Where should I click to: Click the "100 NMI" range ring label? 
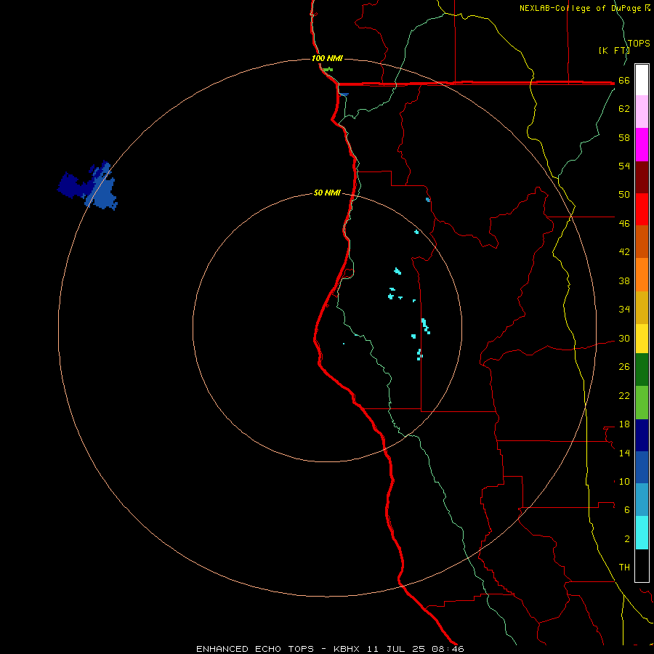pyautogui.click(x=327, y=58)
